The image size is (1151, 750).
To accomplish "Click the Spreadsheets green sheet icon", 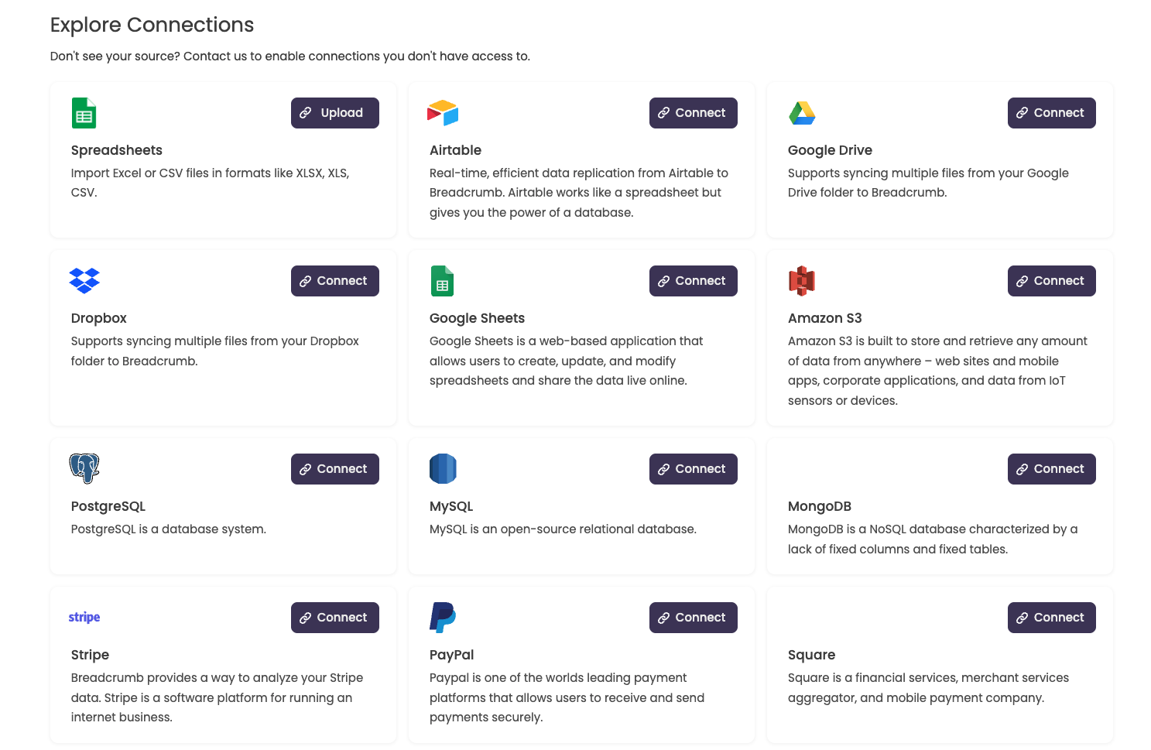I will (84, 112).
